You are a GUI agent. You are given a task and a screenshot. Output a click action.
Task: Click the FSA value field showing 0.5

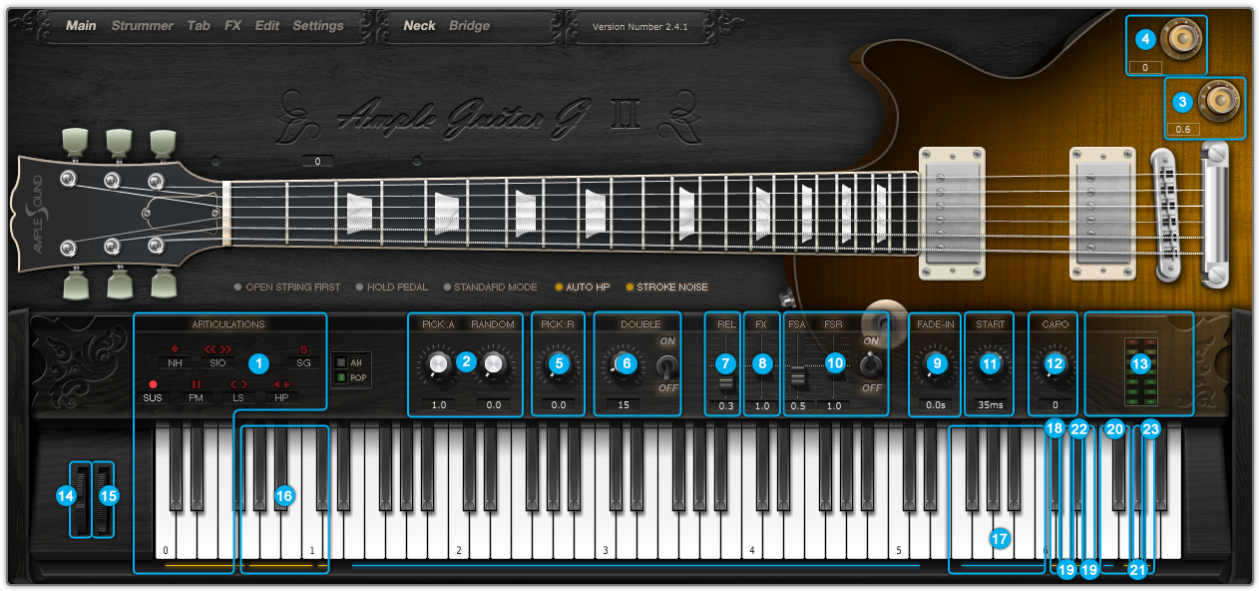(x=798, y=406)
